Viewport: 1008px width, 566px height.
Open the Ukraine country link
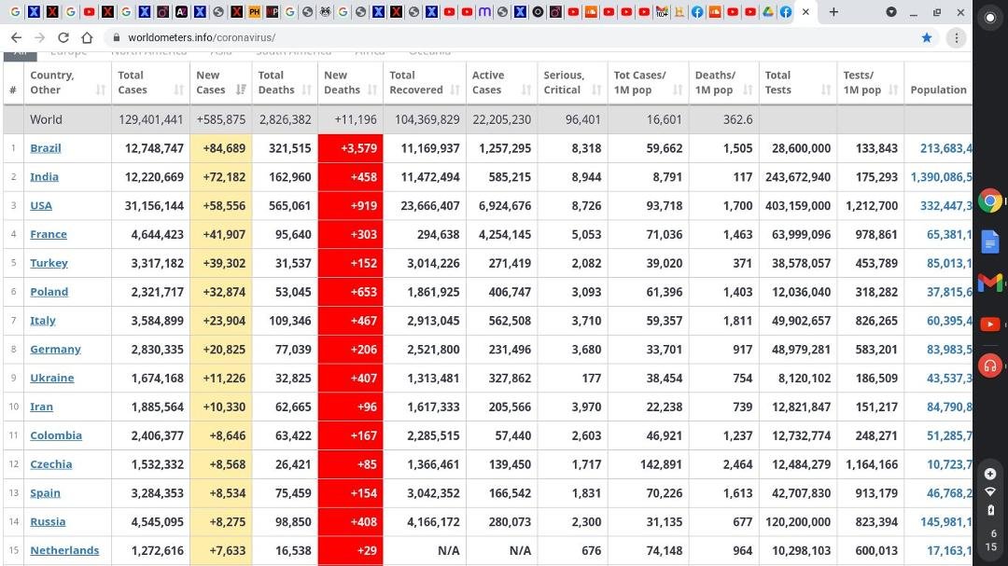tap(52, 378)
